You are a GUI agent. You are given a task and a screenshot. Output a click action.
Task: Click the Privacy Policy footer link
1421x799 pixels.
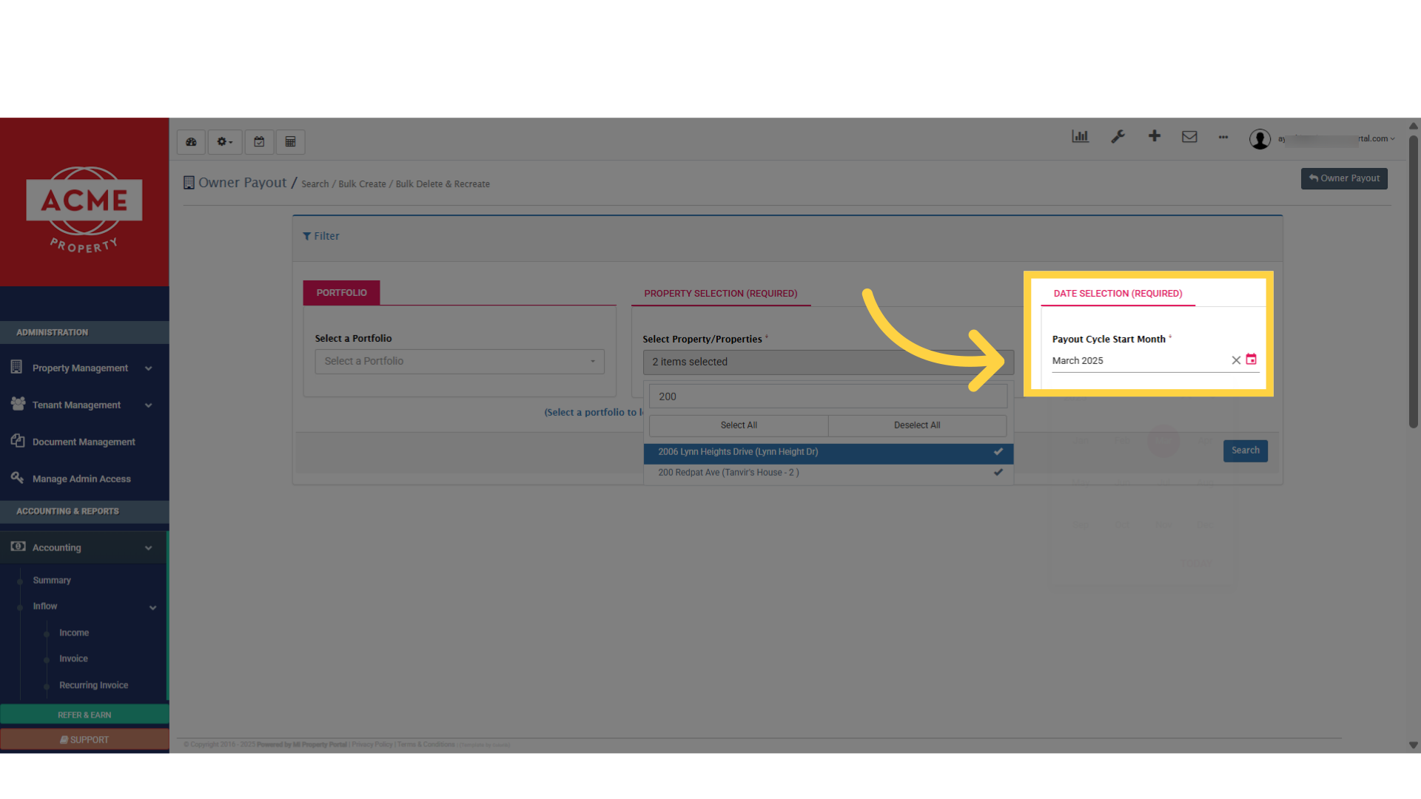pos(372,745)
